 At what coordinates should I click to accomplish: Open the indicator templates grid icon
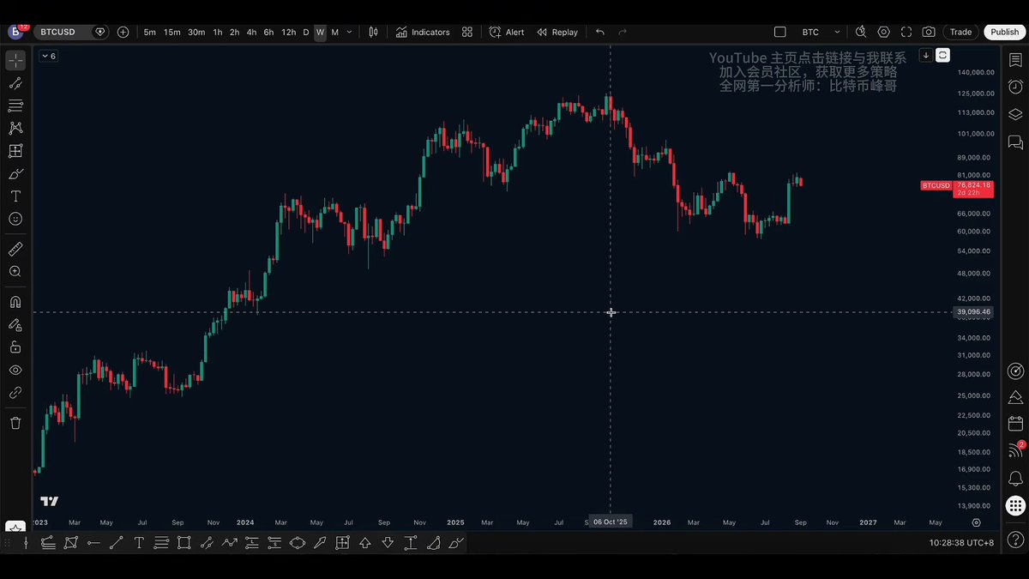point(467,32)
